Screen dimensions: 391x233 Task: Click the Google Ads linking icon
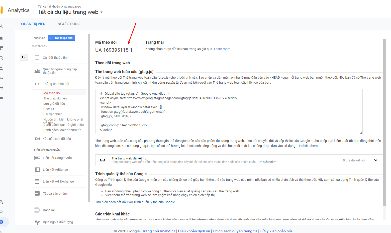pos(37,158)
